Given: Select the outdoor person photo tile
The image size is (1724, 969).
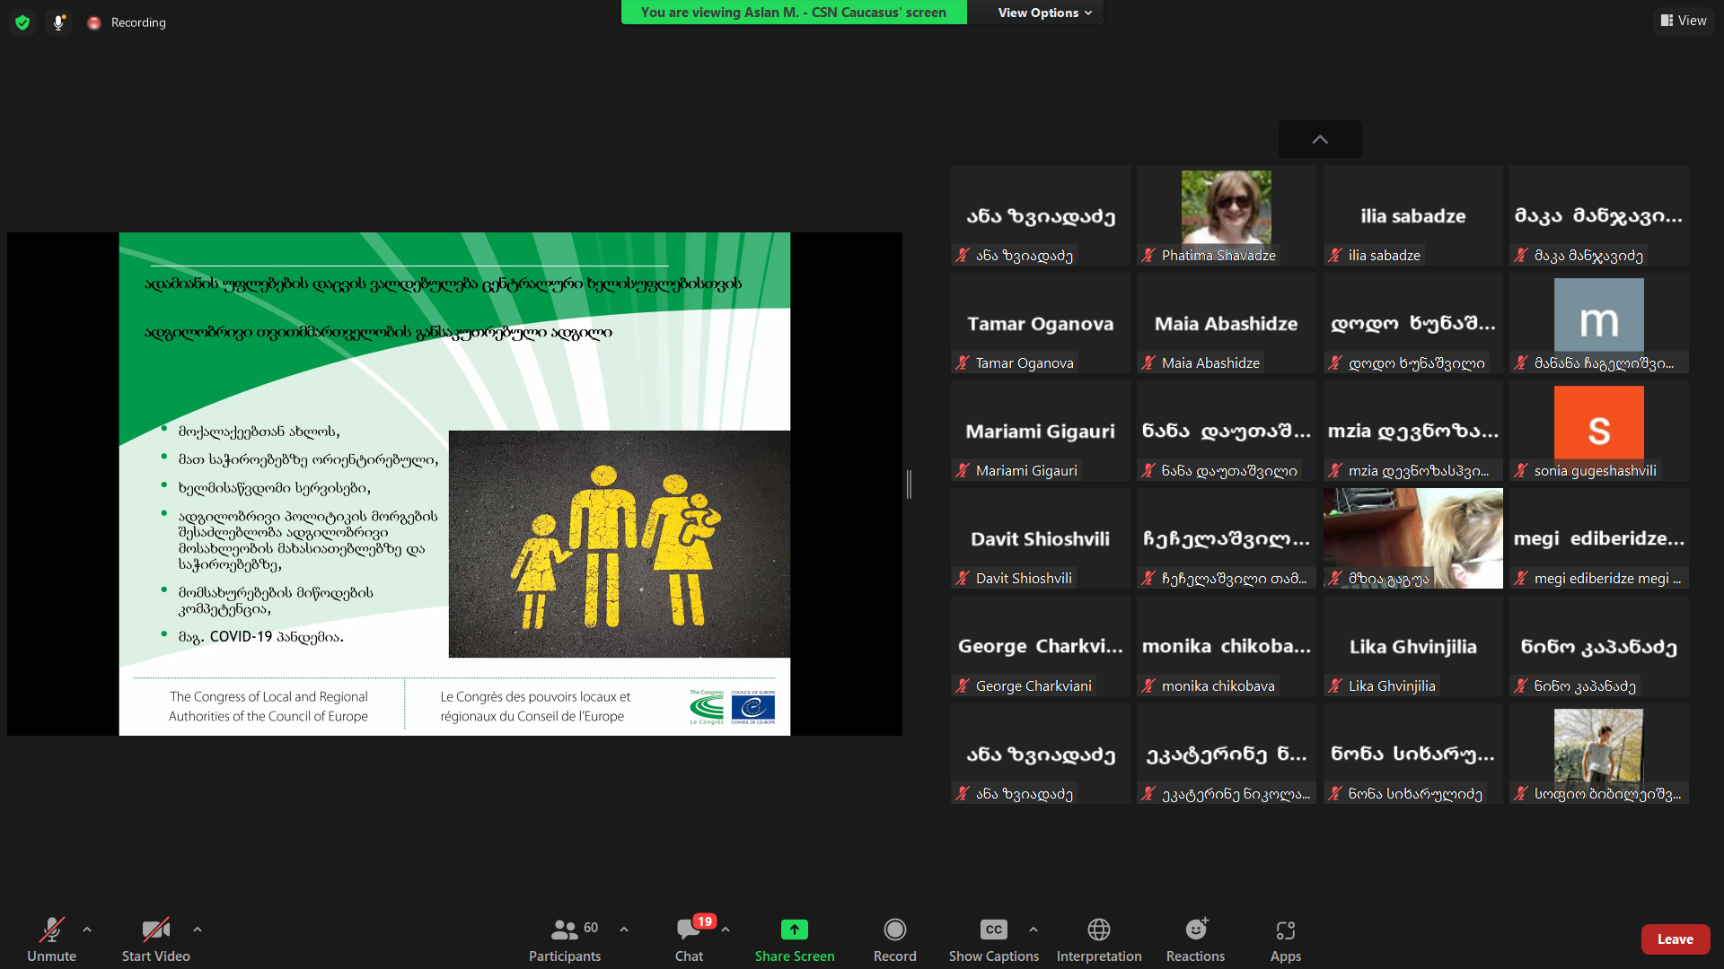Looking at the screenshot, I should click(1599, 754).
